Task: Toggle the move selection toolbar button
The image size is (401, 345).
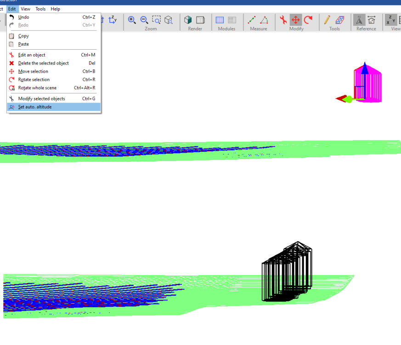Action: tap(296, 20)
